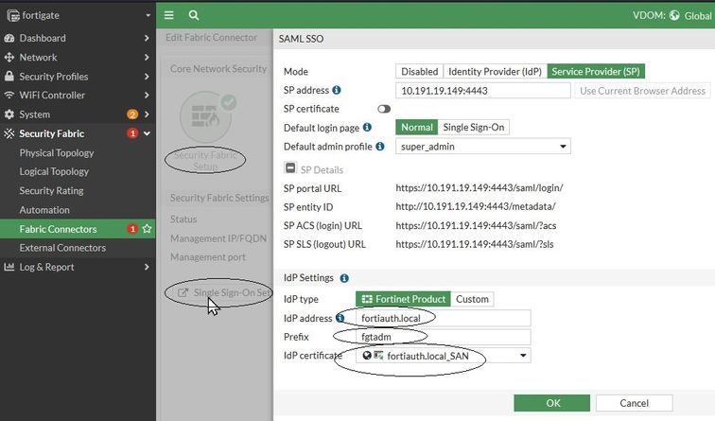Click the Default login page info icon
The width and height of the screenshot is (715, 421).
367,128
